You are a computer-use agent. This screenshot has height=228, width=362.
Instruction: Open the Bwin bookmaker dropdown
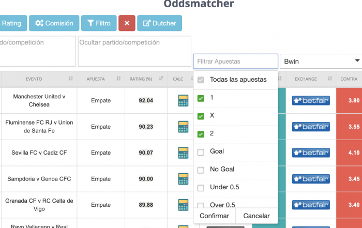click(321, 62)
